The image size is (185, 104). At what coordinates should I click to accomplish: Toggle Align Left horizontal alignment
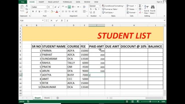coord(63,12)
